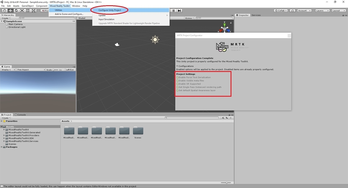This screenshot has height=188, width=348.
Task: Click the Scene view search field
Action: (x=214, y=18)
